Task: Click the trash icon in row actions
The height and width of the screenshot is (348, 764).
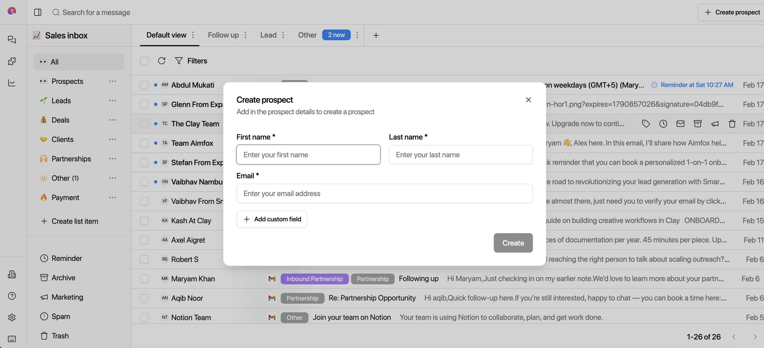Action: coord(732,124)
